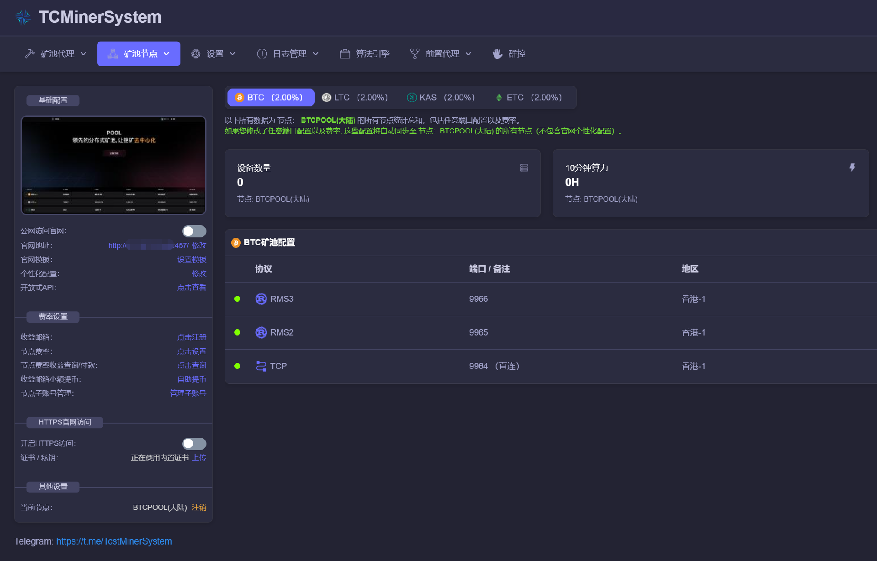The width and height of the screenshot is (877, 561).
Task: Click the lightning icon in 10分钟算力 card
Action: pos(852,168)
